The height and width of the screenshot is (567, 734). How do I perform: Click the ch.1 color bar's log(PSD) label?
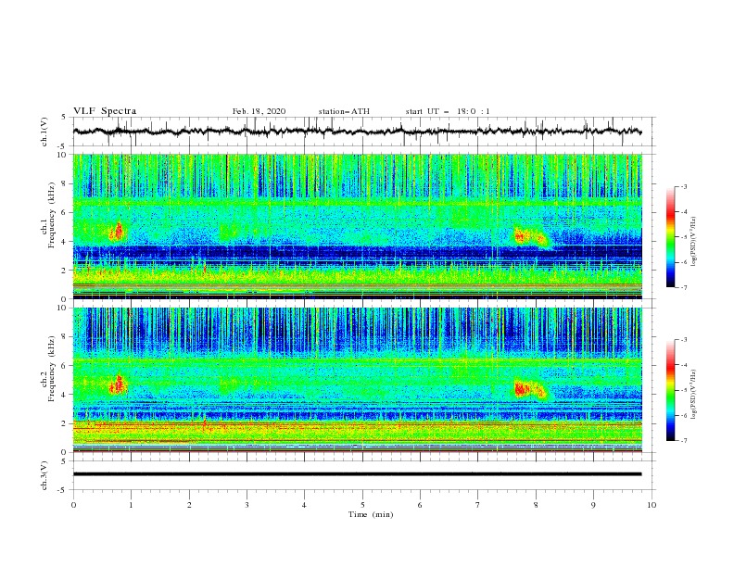point(694,242)
